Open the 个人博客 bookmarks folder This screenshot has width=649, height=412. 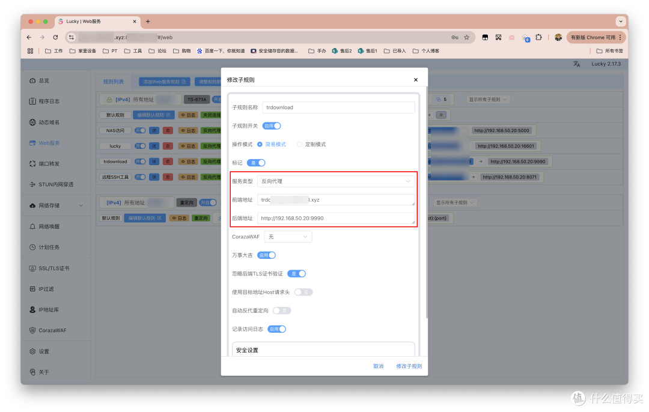click(426, 51)
